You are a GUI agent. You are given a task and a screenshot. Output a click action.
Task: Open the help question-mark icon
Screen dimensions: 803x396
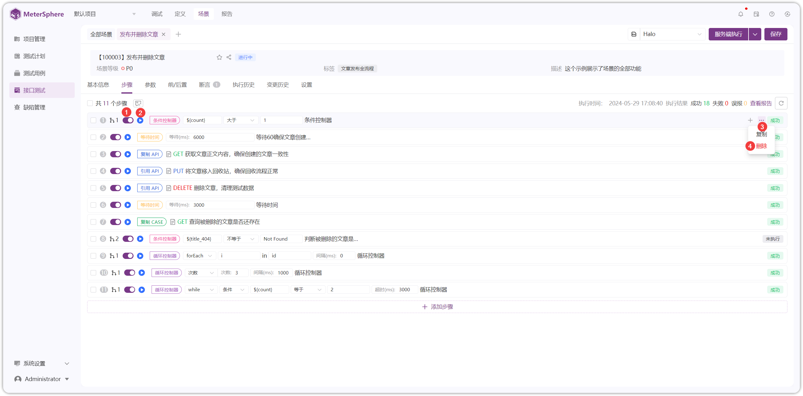click(772, 14)
